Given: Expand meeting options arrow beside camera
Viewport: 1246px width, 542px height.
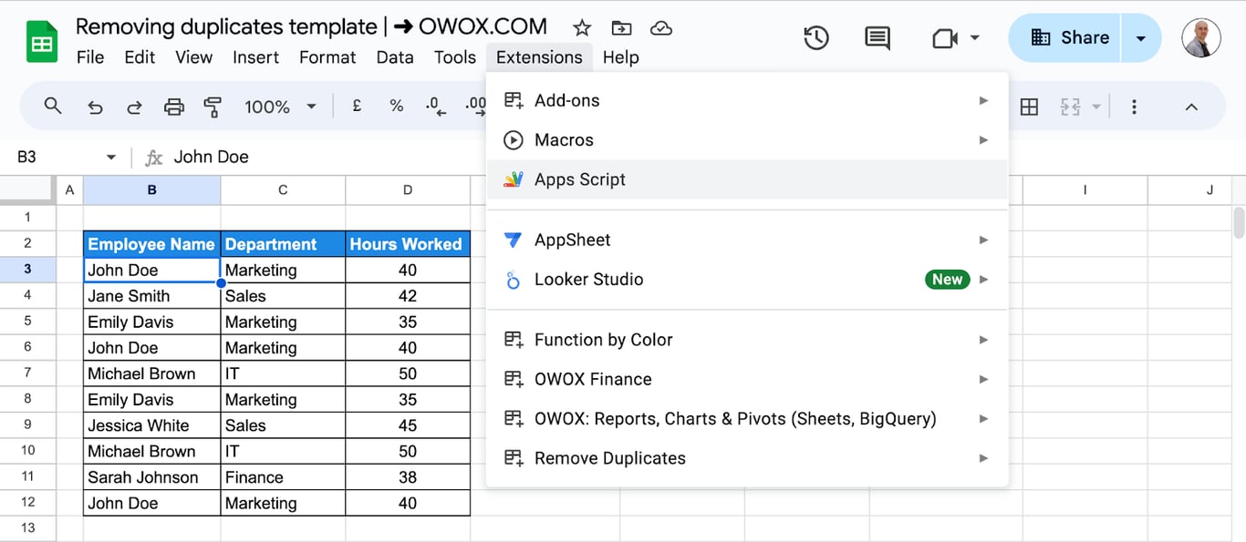Looking at the screenshot, I should pos(975,38).
